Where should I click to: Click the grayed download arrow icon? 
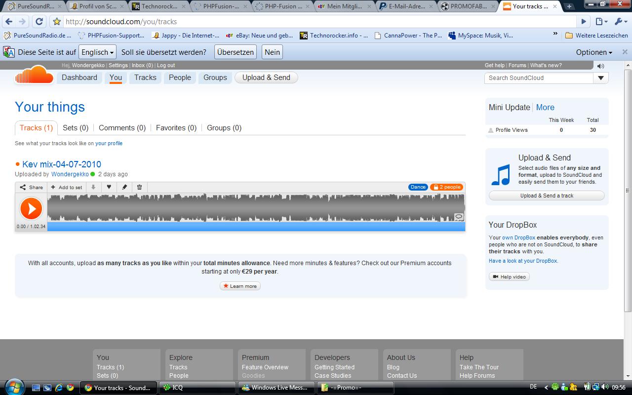93,187
